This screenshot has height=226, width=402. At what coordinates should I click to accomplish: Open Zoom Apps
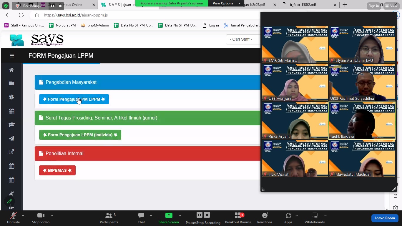pyautogui.click(x=288, y=218)
